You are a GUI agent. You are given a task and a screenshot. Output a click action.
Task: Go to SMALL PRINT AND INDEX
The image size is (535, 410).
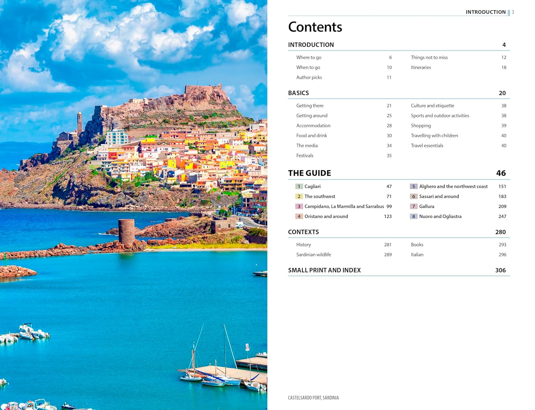click(324, 270)
